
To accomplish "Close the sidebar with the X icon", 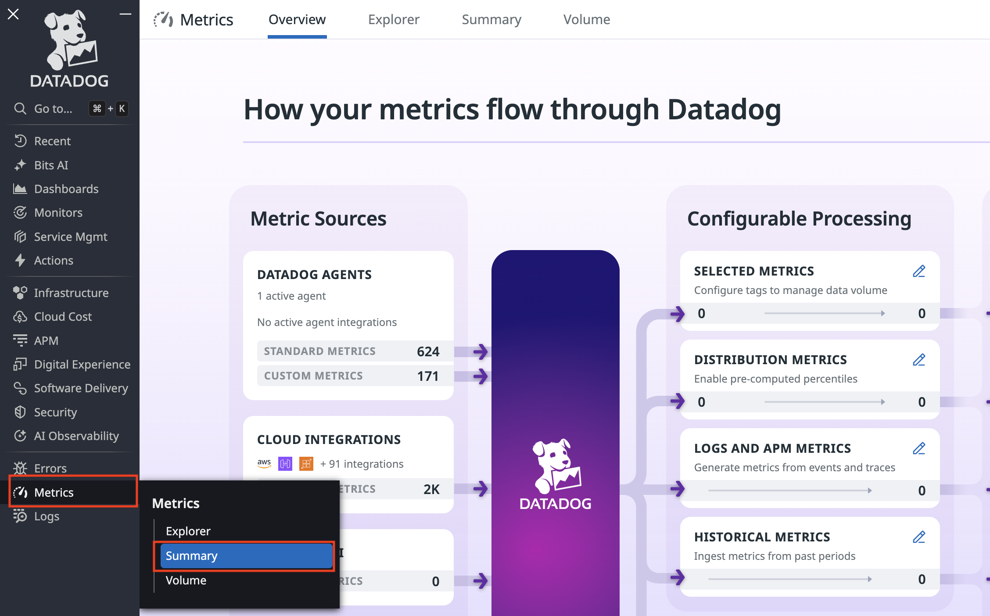I will point(13,14).
